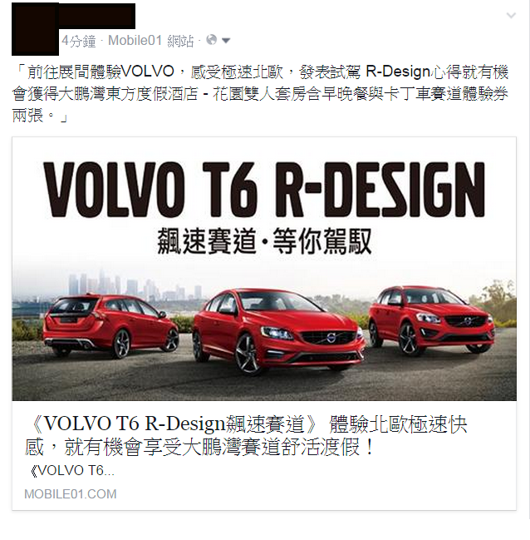The width and height of the screenshot is (530, 540).
Task: Click the left red Volvo wagon
Action: (x=110, y=324)
